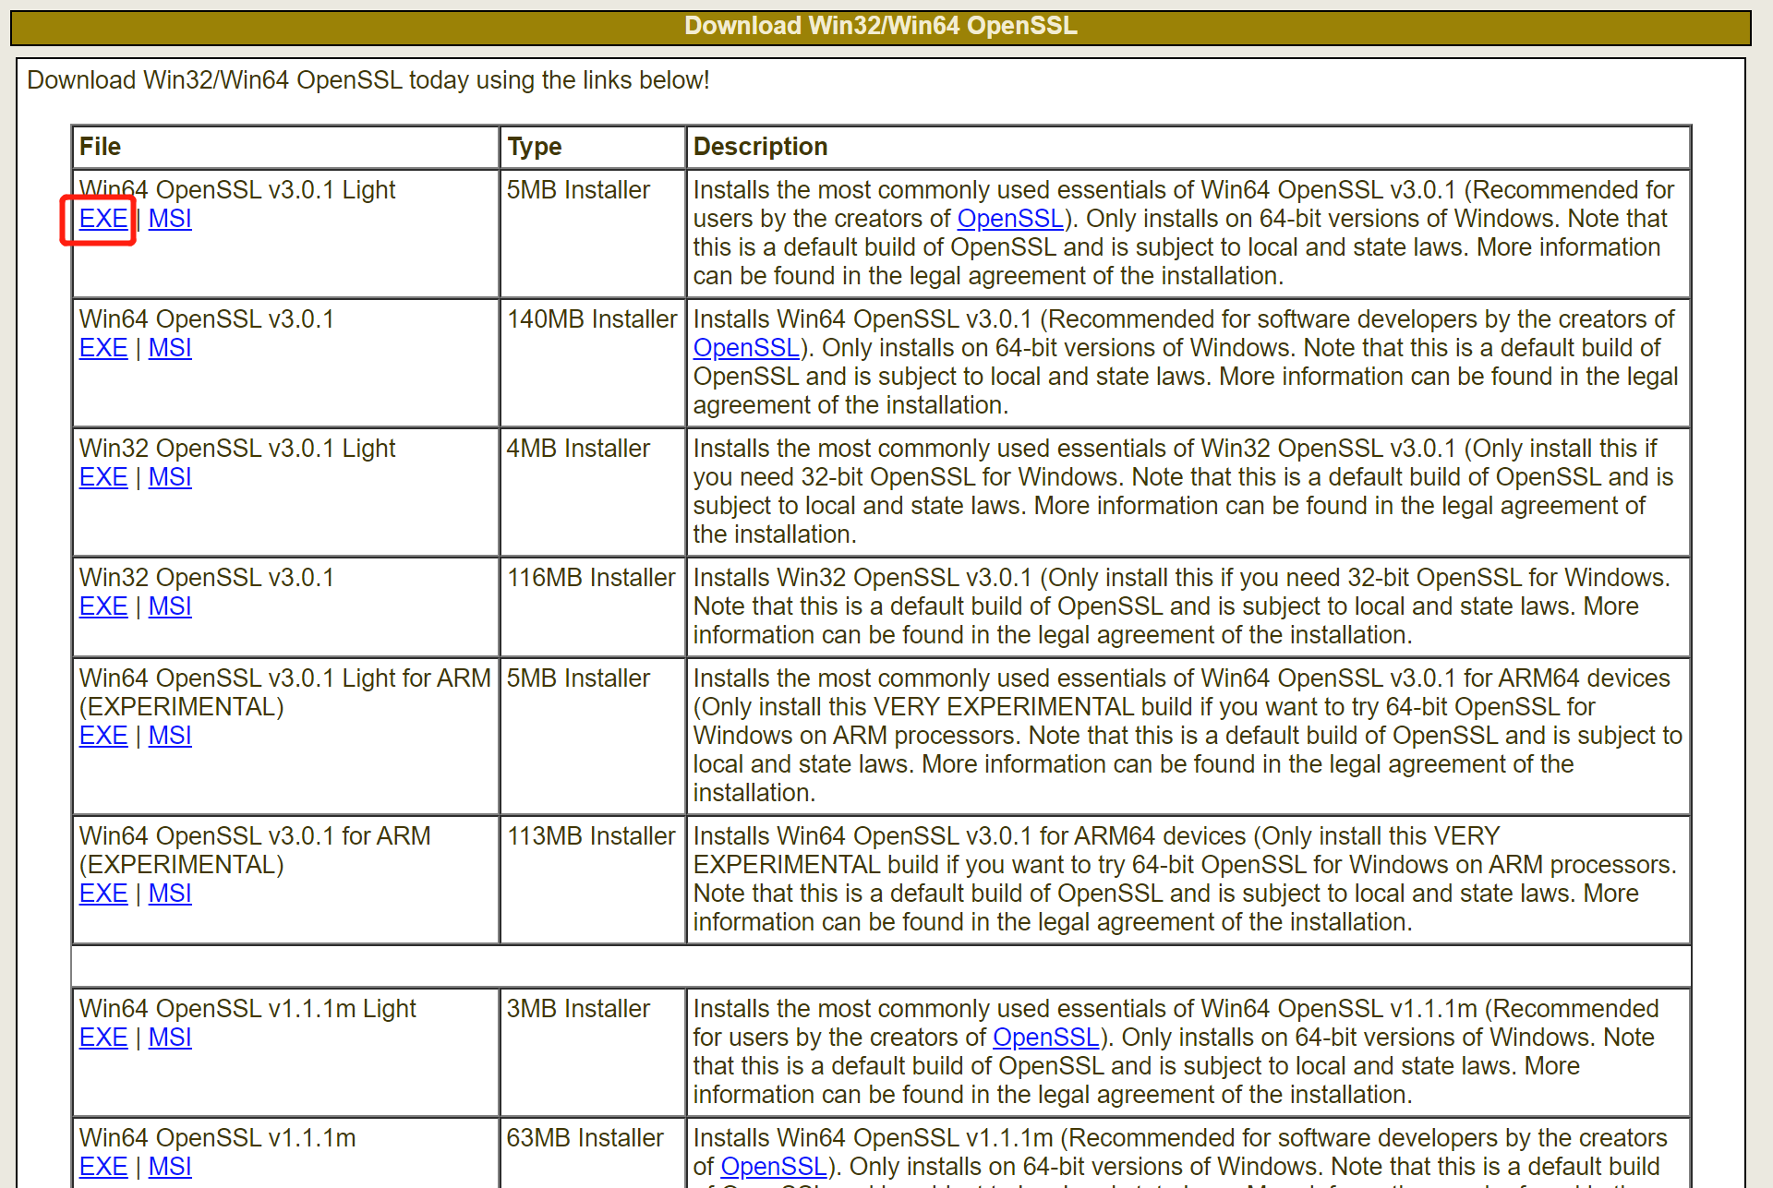The height and width of the screenshot is (1188, 1773).
Task: Open OpenSSL link in 140MB installer description
Action: [x=746, y=348]
